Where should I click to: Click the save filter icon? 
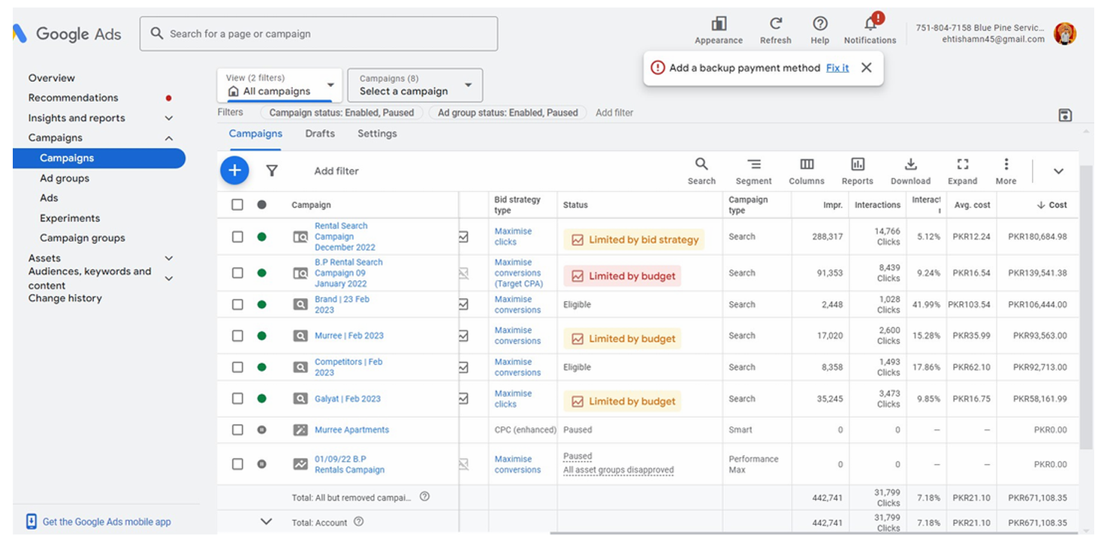point(1064,115)
